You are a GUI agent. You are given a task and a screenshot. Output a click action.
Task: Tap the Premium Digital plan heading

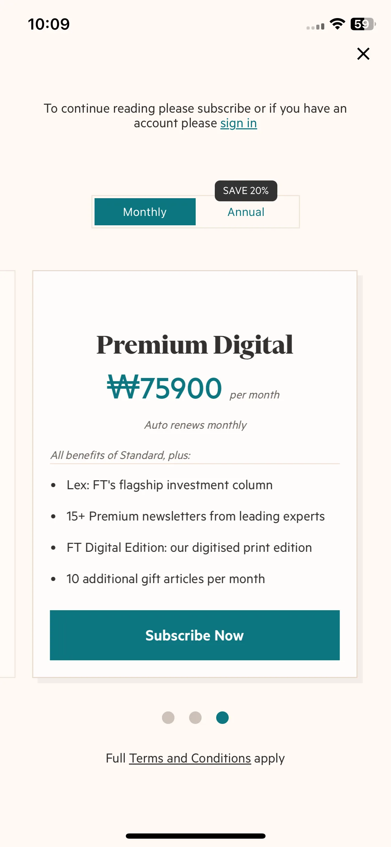click(195, 345)
